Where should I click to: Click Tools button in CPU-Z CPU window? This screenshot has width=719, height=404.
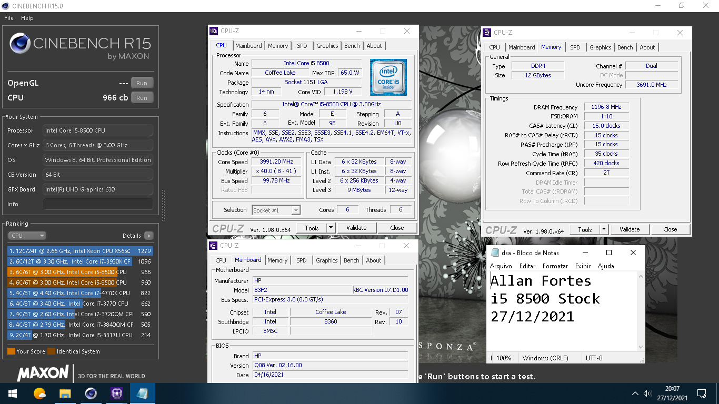coord(312,228)
